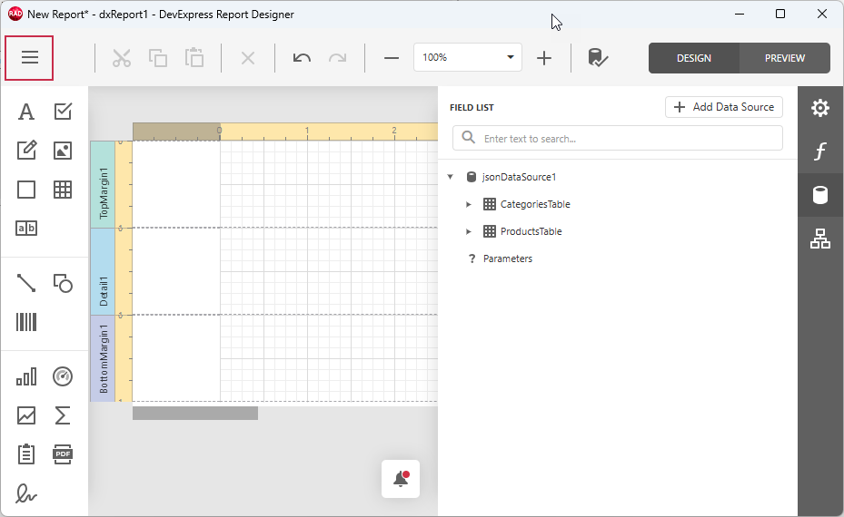Undo the last action
Image resolution: width=844 pixels, height=517 pixels.
point(302,57)
